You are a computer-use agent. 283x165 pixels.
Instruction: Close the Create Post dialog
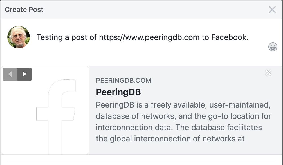click(x=272, y=10)
